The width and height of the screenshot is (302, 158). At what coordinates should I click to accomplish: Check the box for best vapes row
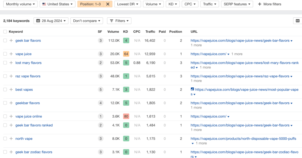pyautogui.click(x=5, y=89)
